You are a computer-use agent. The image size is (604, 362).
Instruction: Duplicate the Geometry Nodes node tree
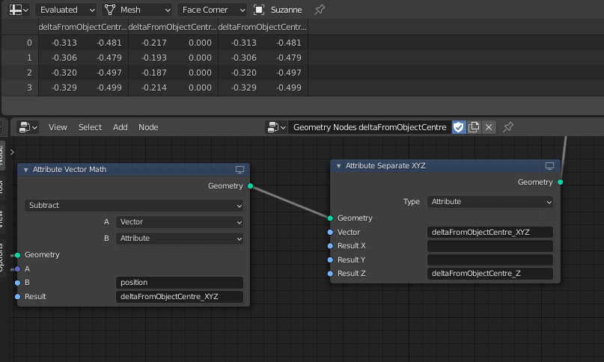(x=474, y=127)
